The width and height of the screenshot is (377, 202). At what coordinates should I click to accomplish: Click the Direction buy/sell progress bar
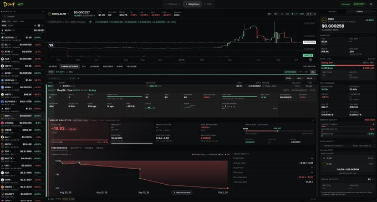point(125,97)
